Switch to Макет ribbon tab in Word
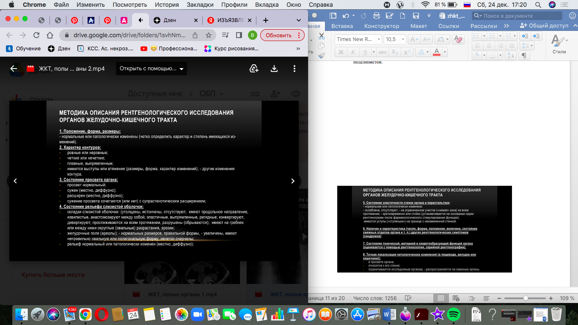The height and width of the screenshot is (325, 578). [418, 26]
